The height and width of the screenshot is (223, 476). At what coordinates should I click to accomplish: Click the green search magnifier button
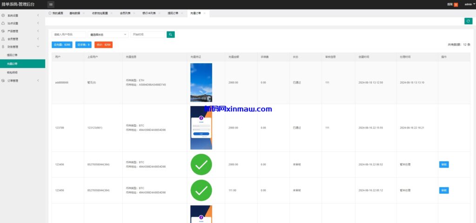point(171,34)
